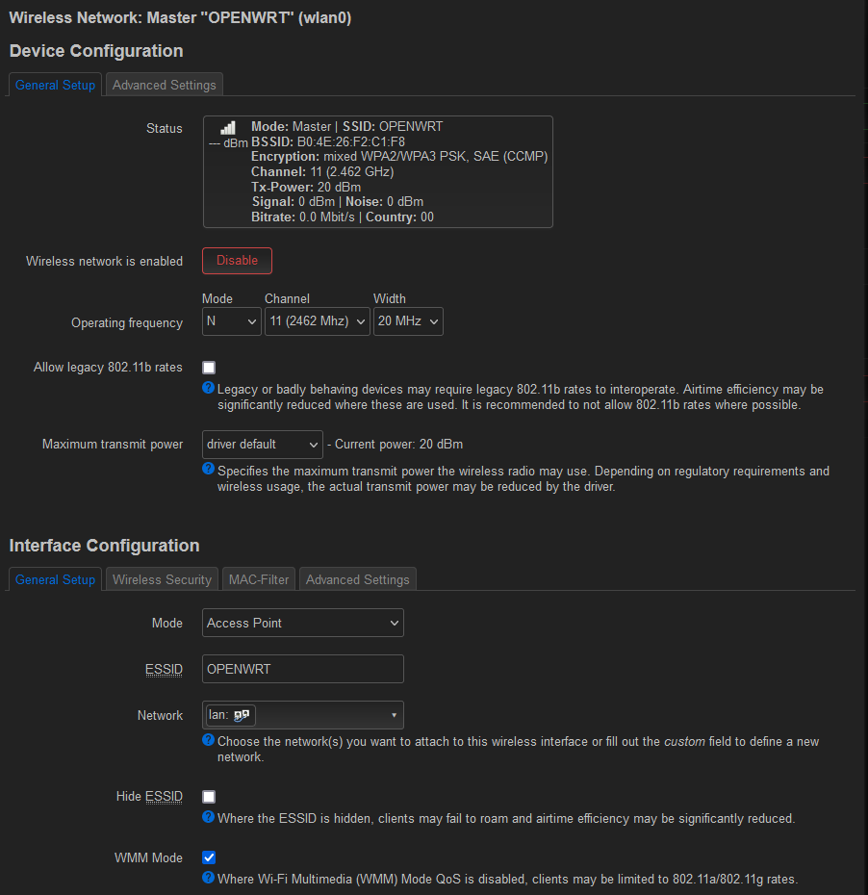Click into the ESSID input field

tap(303, 669)
